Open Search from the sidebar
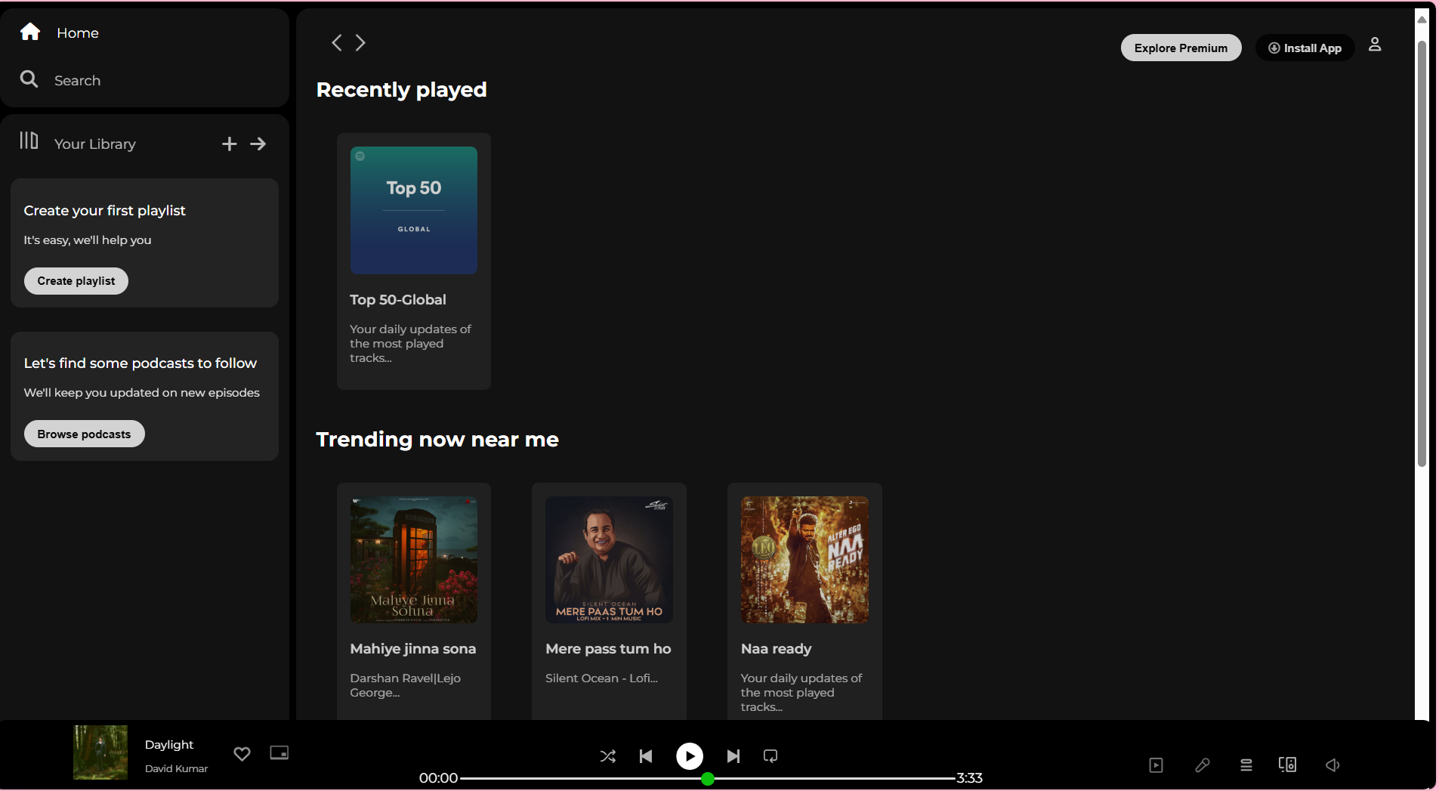This screenshot has width=1439, height=791. click(x=79, y=80)
